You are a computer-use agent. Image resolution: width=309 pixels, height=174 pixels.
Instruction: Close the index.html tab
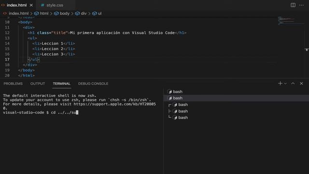click(31, 5)
